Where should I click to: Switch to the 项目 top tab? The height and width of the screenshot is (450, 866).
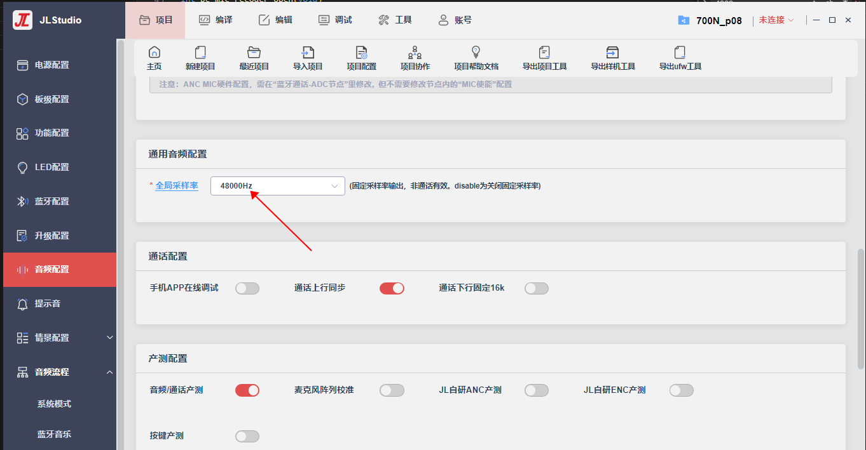155,20
